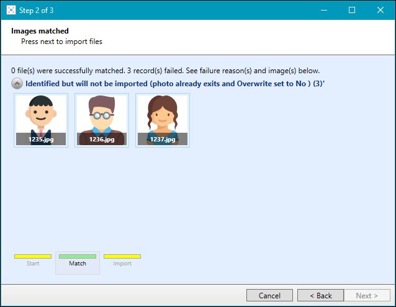The image size is (396, 307).
Task: Click the 1236.jpg filename label
Action: tap(102, 140)
